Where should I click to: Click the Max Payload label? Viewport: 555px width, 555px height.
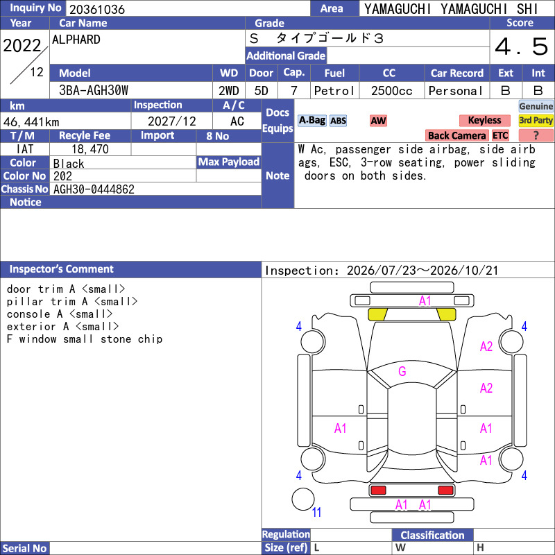point(229,162)
